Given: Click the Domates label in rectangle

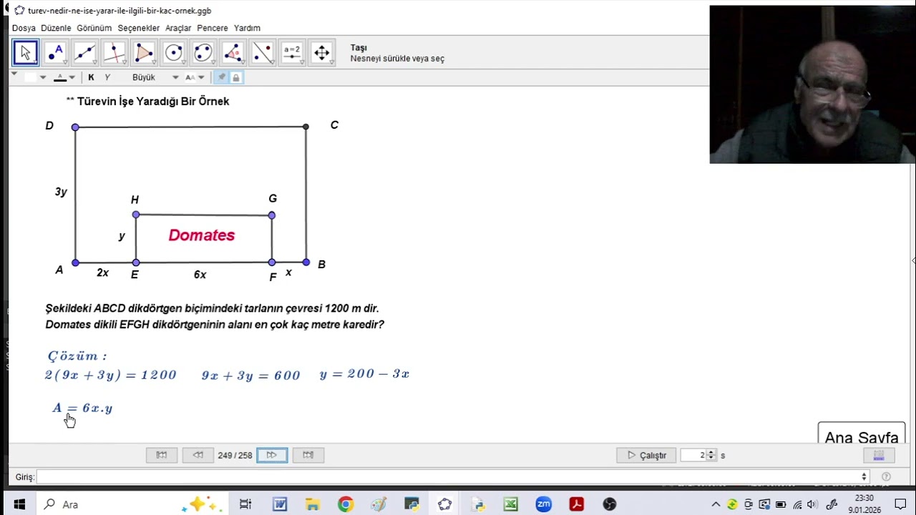Looking at the screenshot, I should (x=202, y=235).
